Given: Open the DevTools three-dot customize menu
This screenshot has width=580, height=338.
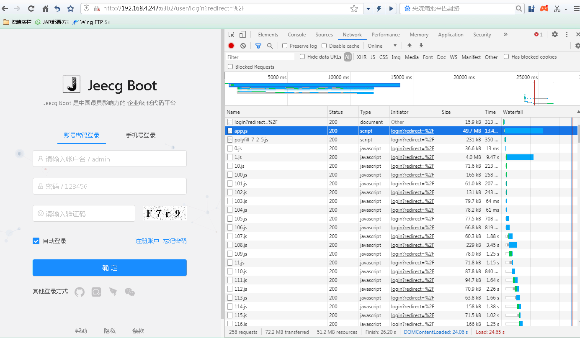Looking at the screenshot, I should [x=567, y=35].
